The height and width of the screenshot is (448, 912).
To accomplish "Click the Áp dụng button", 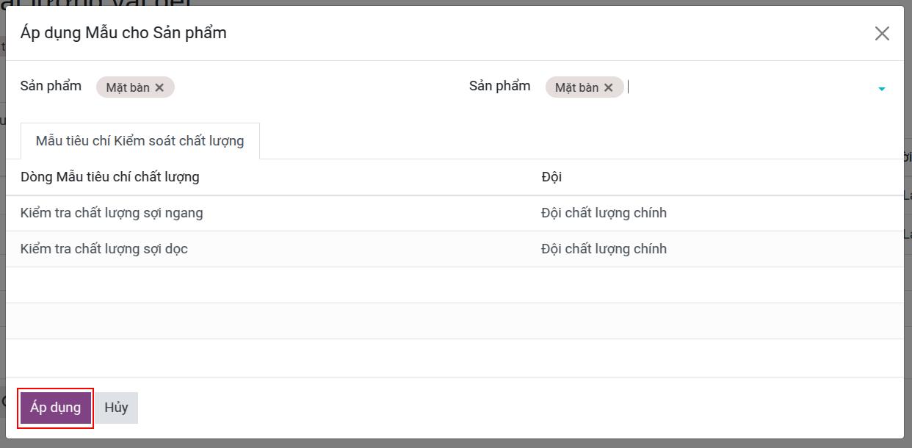I will point(56,408).
